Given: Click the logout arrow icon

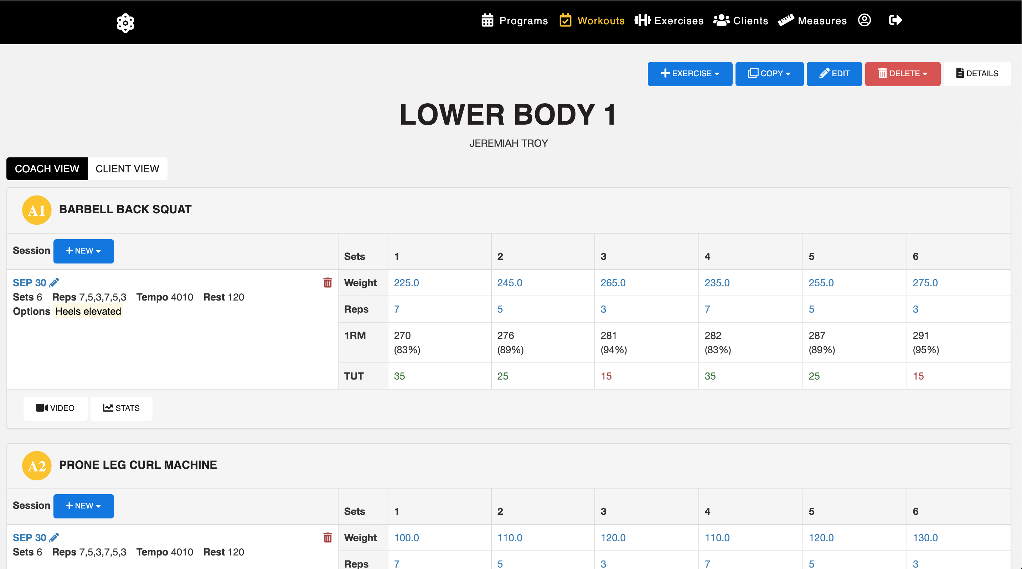Looking at the screenshot, I should [x=895, y=20].
